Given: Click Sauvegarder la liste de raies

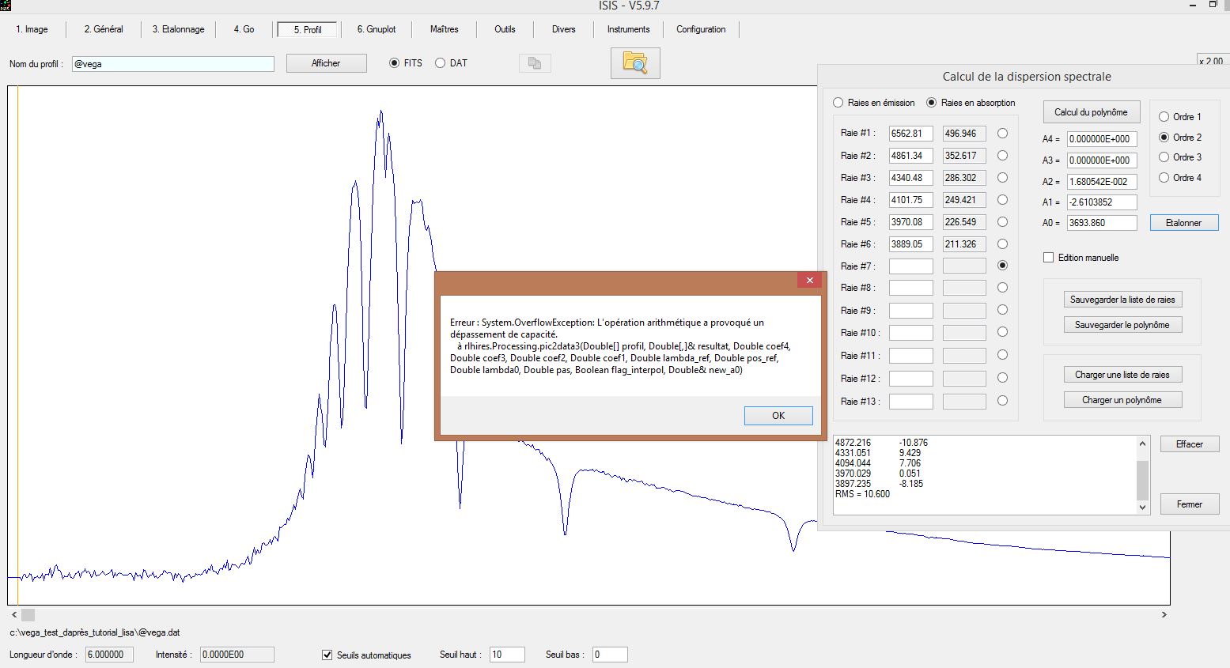Looking at the screenshot, I should 1122,300.
